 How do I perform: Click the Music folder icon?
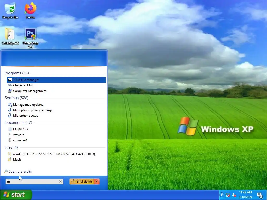pos(10,160)
